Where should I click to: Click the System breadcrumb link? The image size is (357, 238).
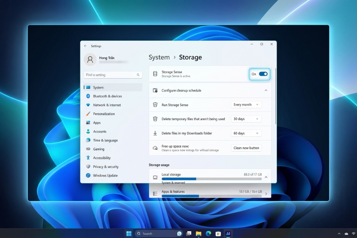point(159,58)
